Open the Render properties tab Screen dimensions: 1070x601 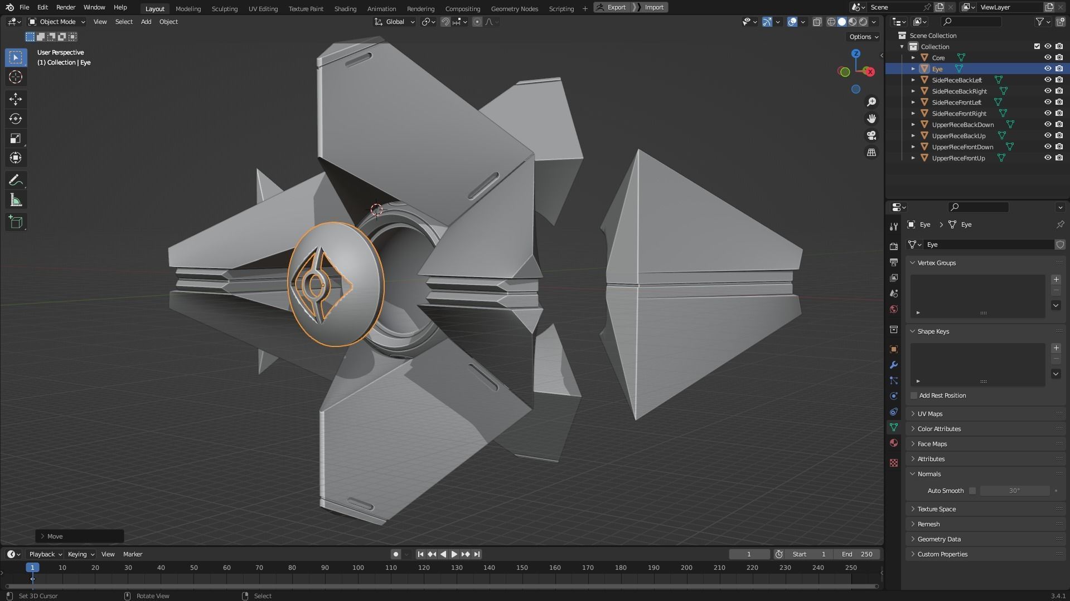coord(894,246)
